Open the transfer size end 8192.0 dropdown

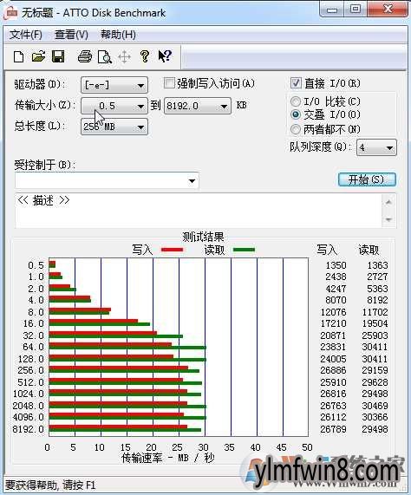point(198,106)
